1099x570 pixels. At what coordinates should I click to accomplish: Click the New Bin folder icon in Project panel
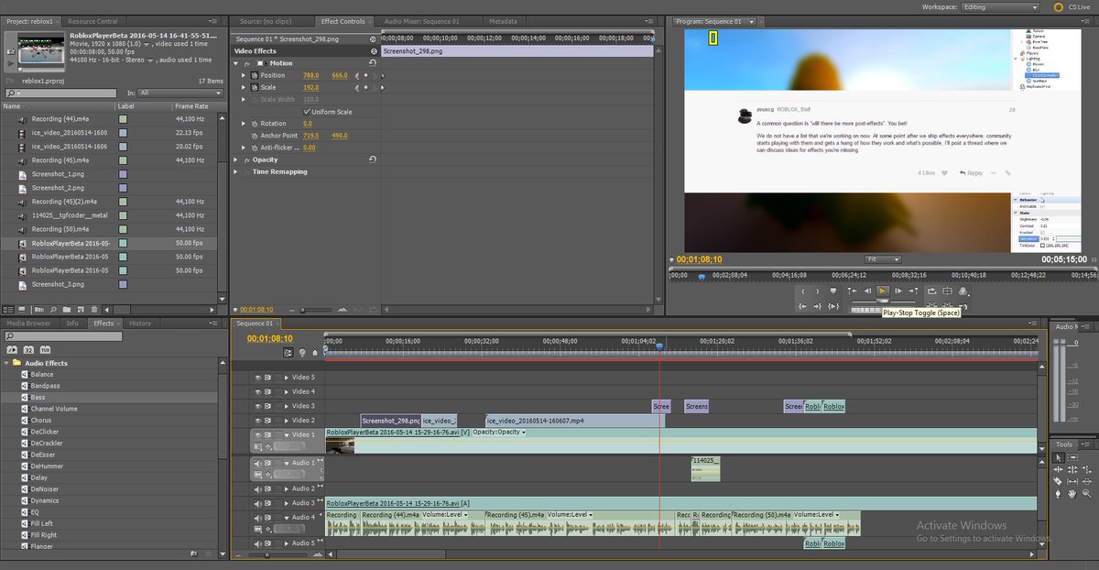(x=67, y=310)
